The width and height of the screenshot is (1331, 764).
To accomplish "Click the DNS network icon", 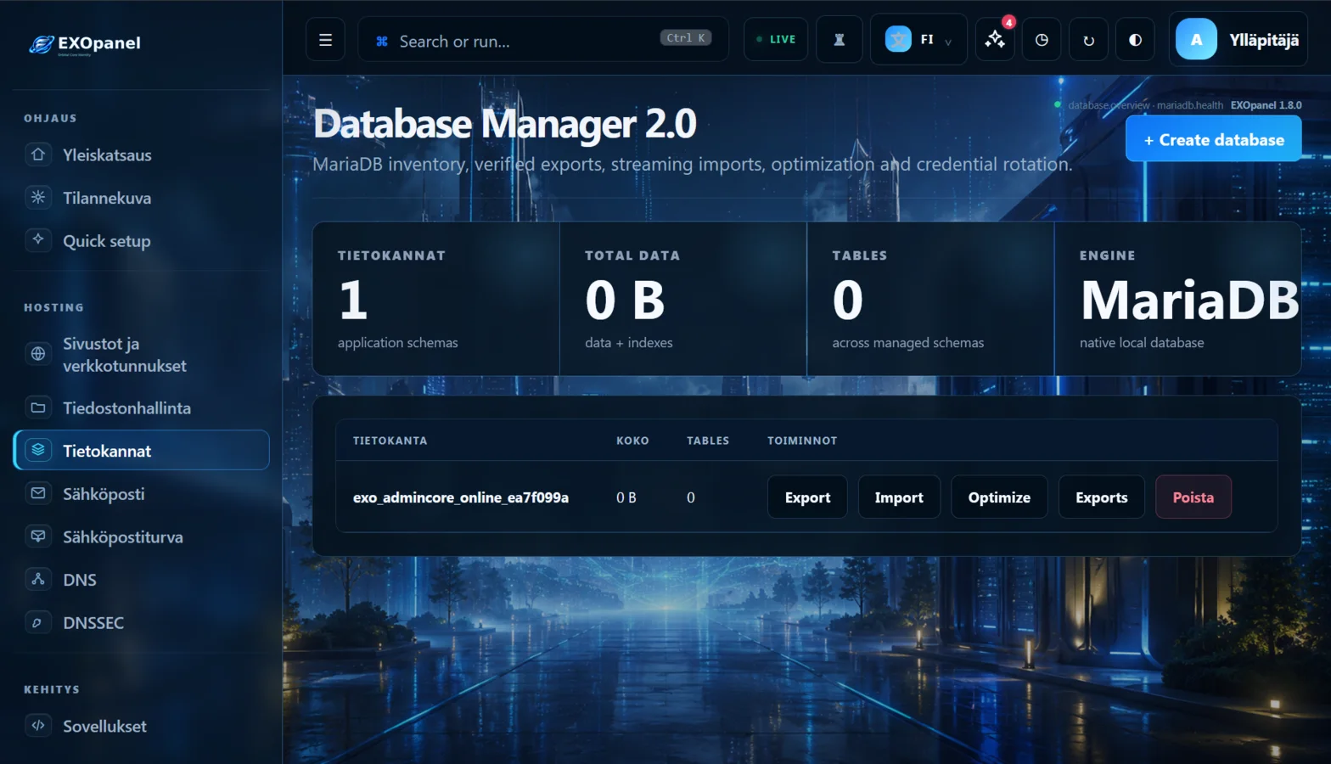I will (38, 579).
